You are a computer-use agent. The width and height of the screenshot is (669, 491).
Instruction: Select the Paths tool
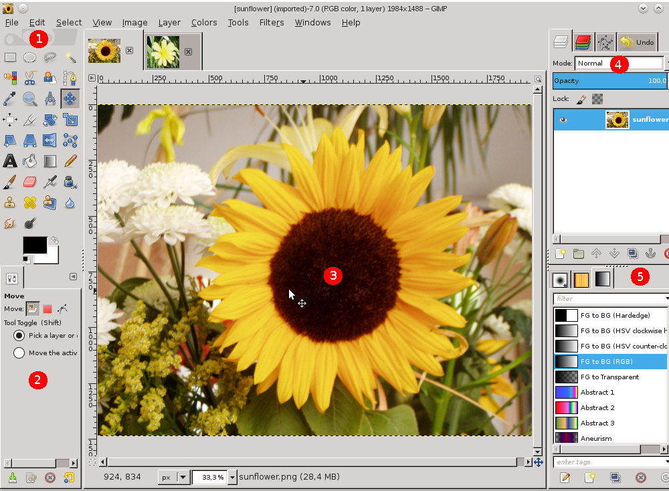point(70,78)
